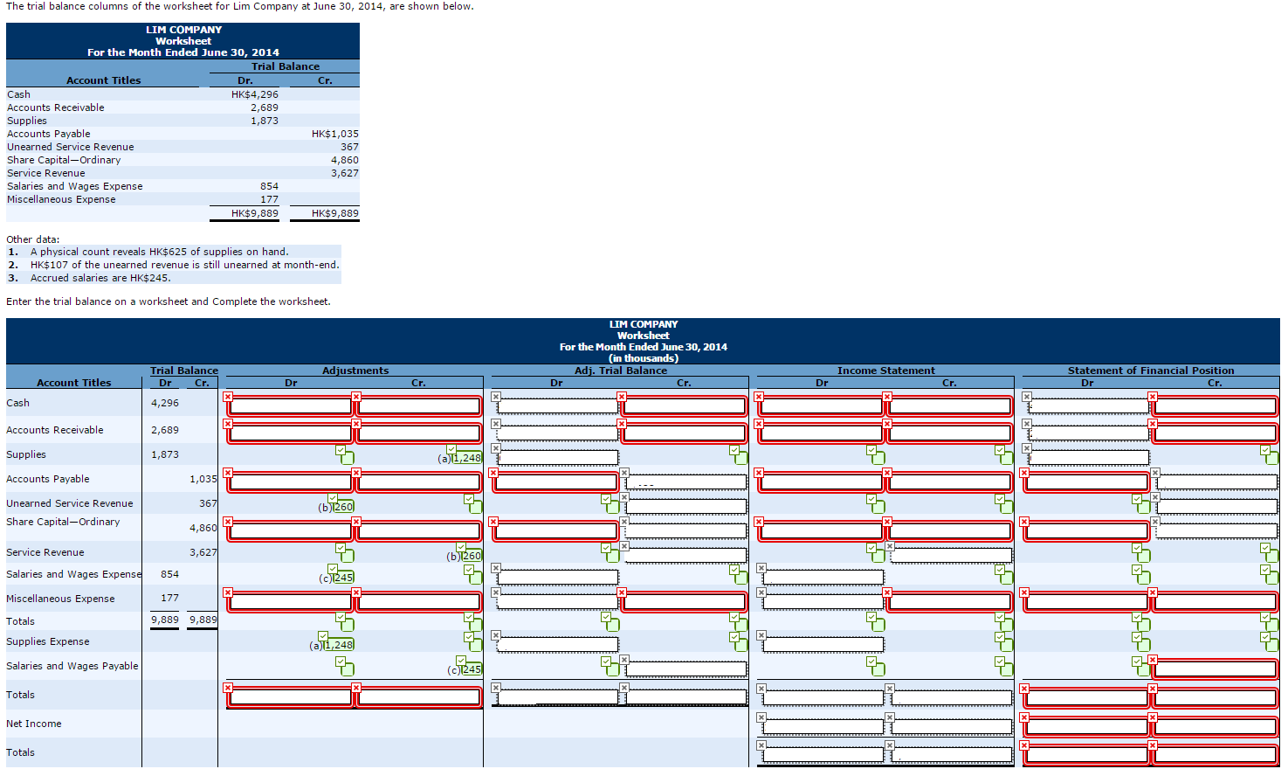Click red X icon on Salaries Payable Financial Position Cr

1152,660
